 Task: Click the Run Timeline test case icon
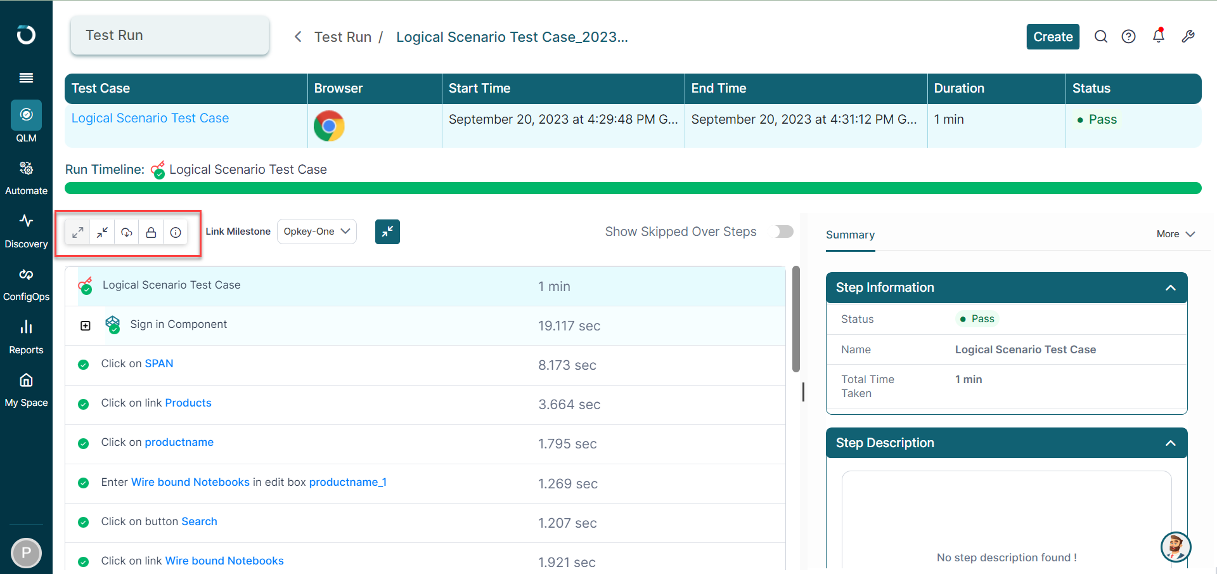pos(158,170)
